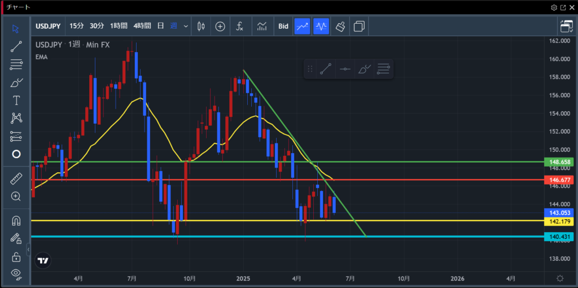The height and width of the screenshot is (288, 578).
Task: Select the red 146.677 price label
Action: 559,180
